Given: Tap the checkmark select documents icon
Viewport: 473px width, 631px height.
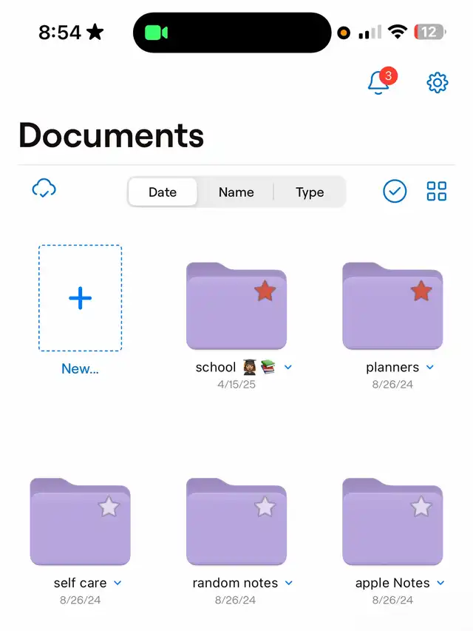Looking at the screenshot, I should (395, 192).
